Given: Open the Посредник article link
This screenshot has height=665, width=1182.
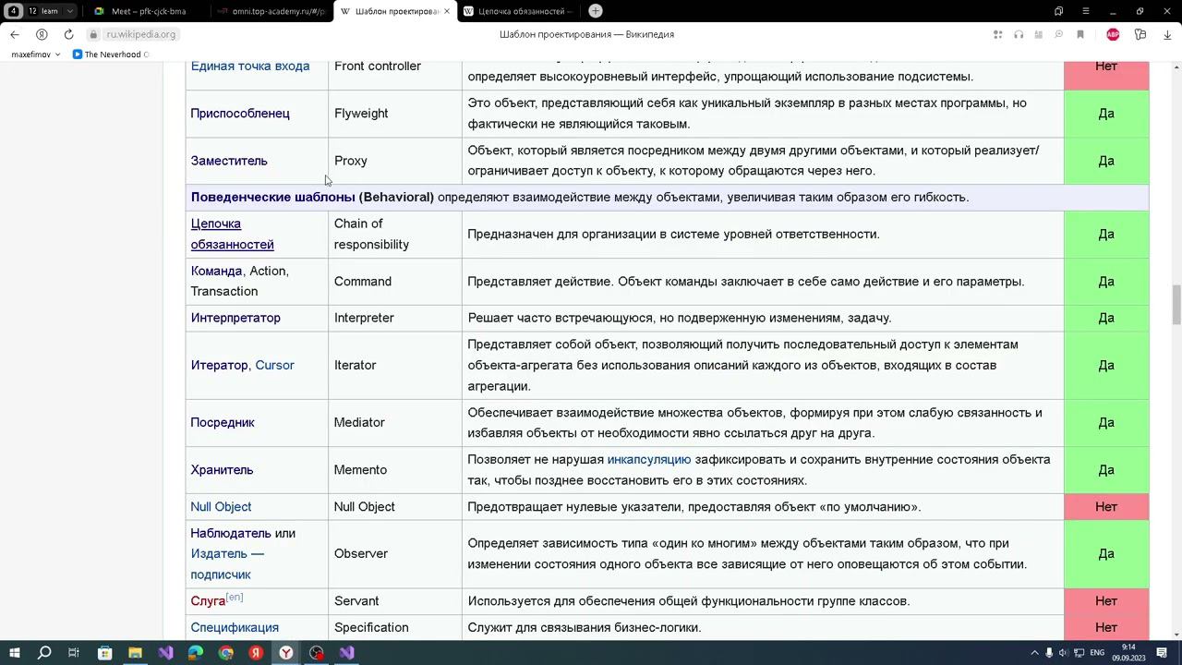Looking at the screenshot, I should pyautogui.click(x=223, y=422).
